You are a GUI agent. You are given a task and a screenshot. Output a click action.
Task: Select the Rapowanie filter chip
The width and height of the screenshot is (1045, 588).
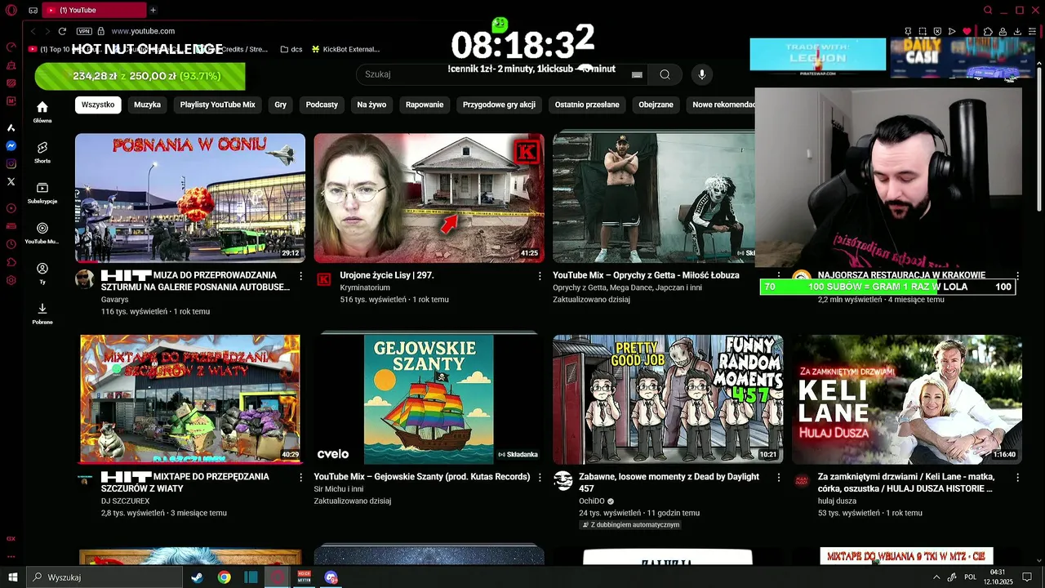coord(425,105)
